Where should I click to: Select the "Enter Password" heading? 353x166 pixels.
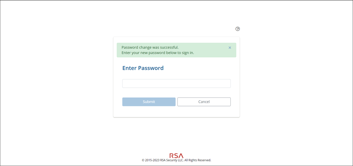[143, 68]
